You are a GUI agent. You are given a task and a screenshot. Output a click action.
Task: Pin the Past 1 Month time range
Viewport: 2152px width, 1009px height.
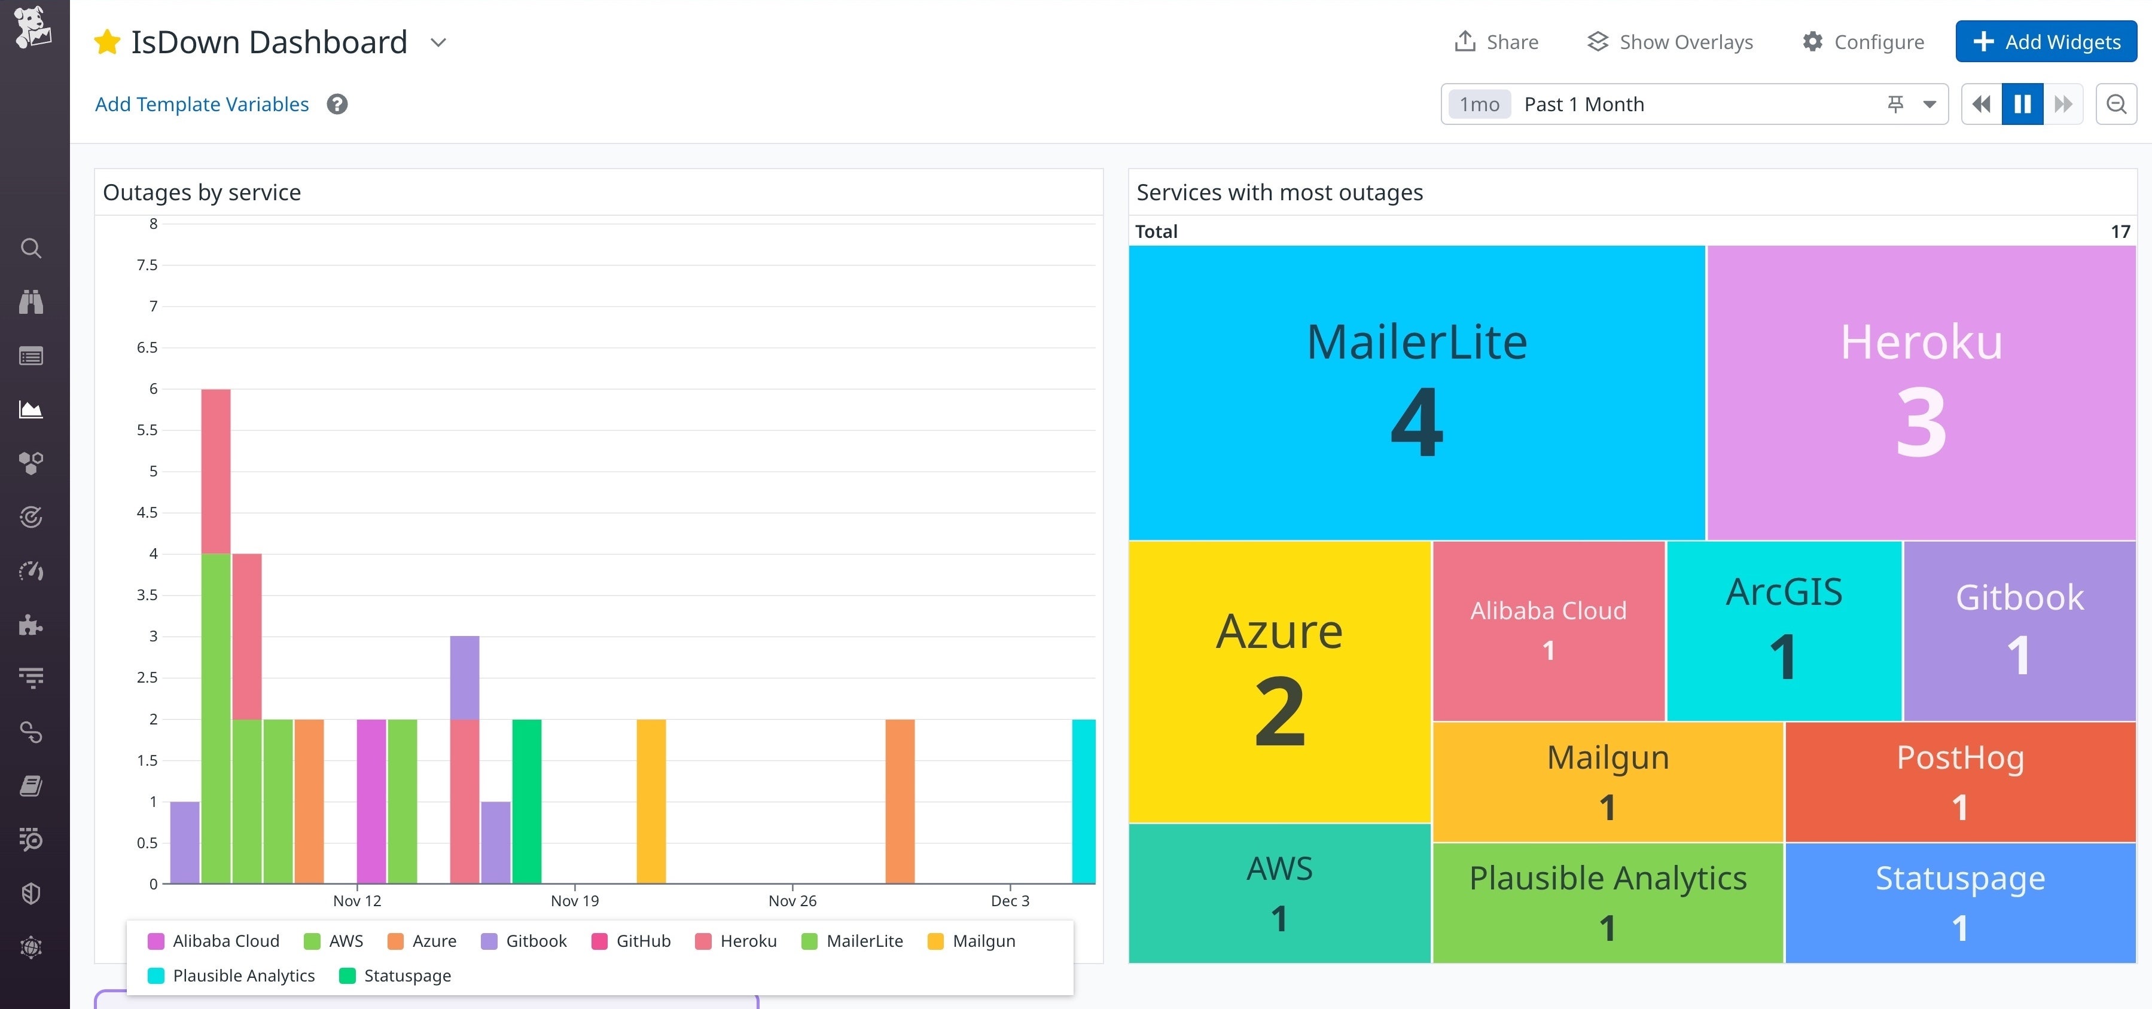click(1895, 103)
